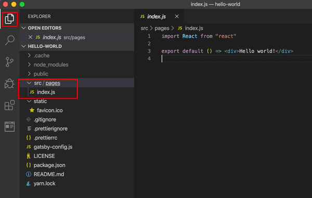312x198 pixels.
Task: Click the lines icon beside .prettierignore
Action: click(x=29, y=128)
